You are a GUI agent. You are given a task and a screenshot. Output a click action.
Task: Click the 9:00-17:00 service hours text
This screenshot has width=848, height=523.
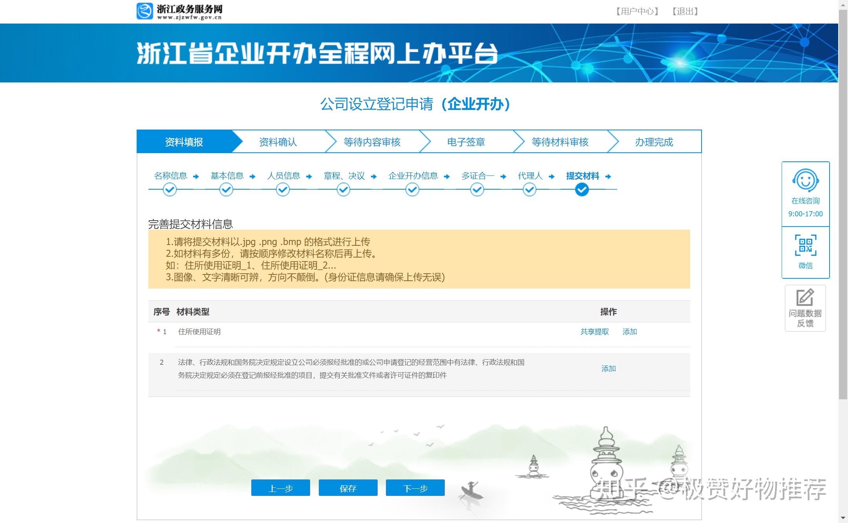click(805, 214)
